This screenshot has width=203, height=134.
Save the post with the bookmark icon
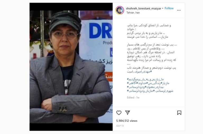[x=179, y=113]
